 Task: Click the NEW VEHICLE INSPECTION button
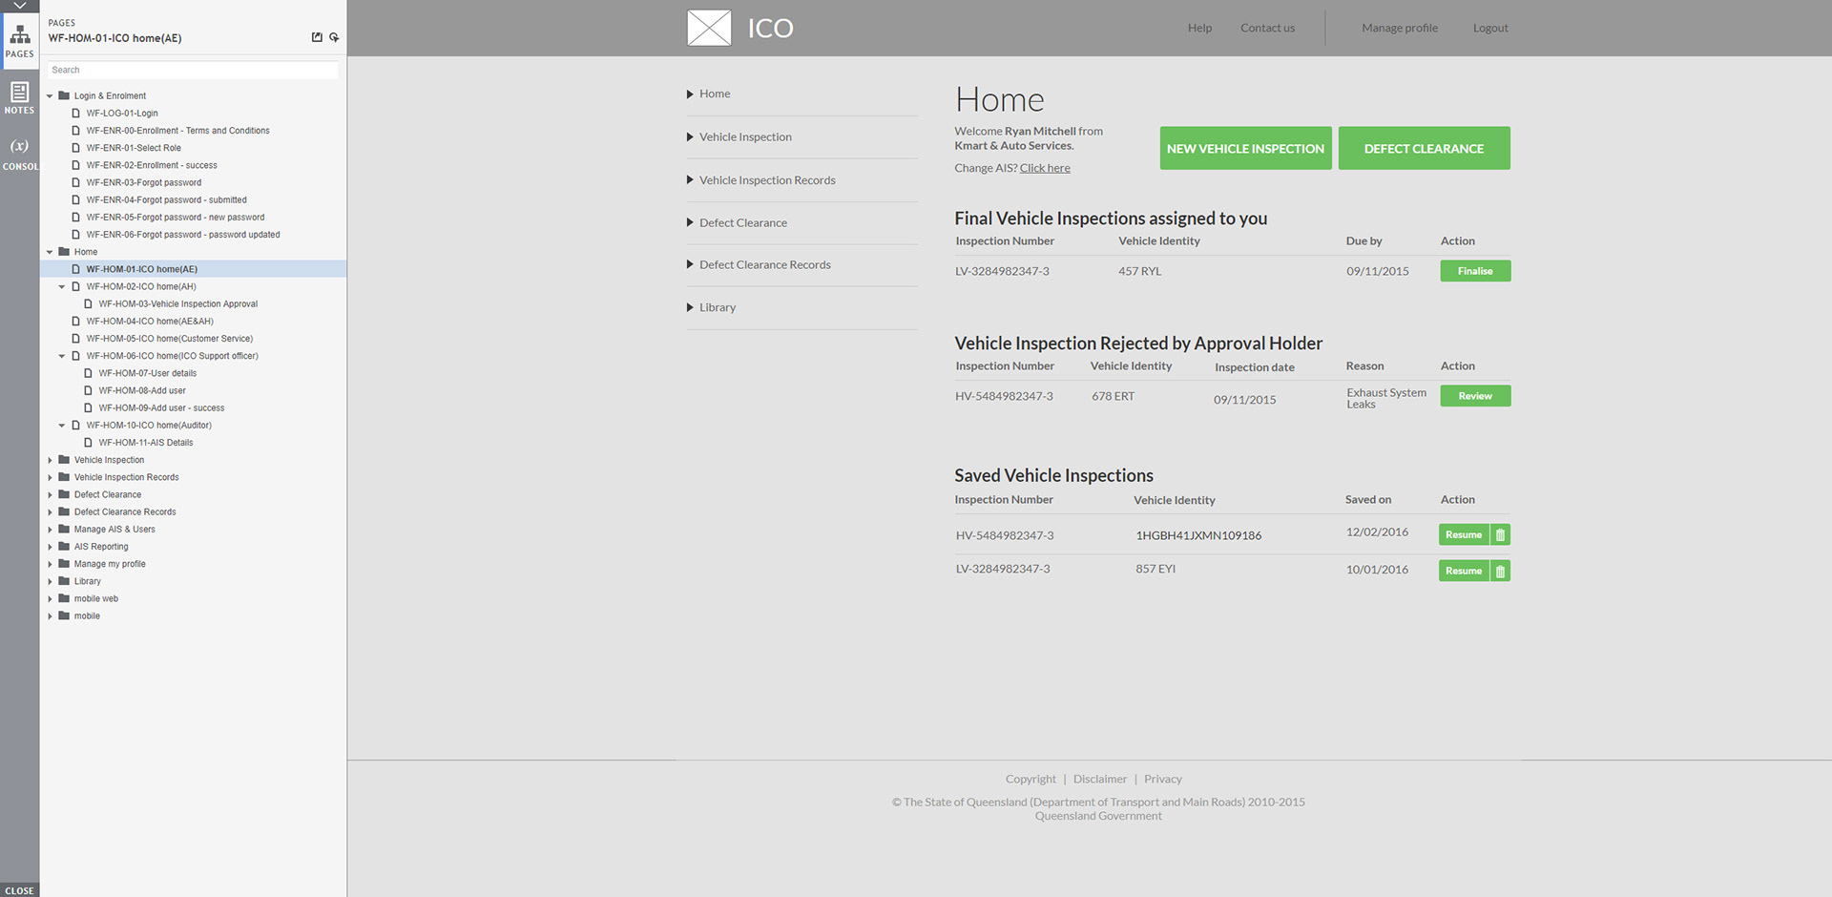tap(1245, 148)
